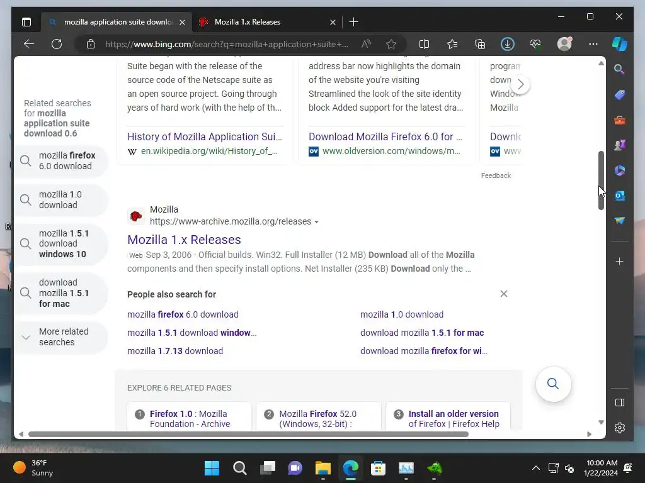
Task: Open the profile avatar icon
Action: pos(564,44)
